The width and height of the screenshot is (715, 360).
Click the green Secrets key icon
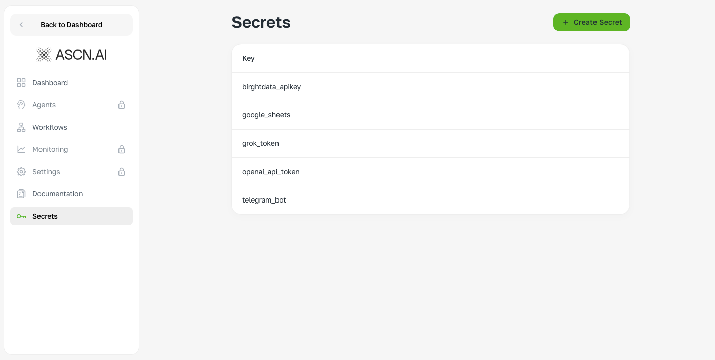pyautogui.click(x=21, y=216)
